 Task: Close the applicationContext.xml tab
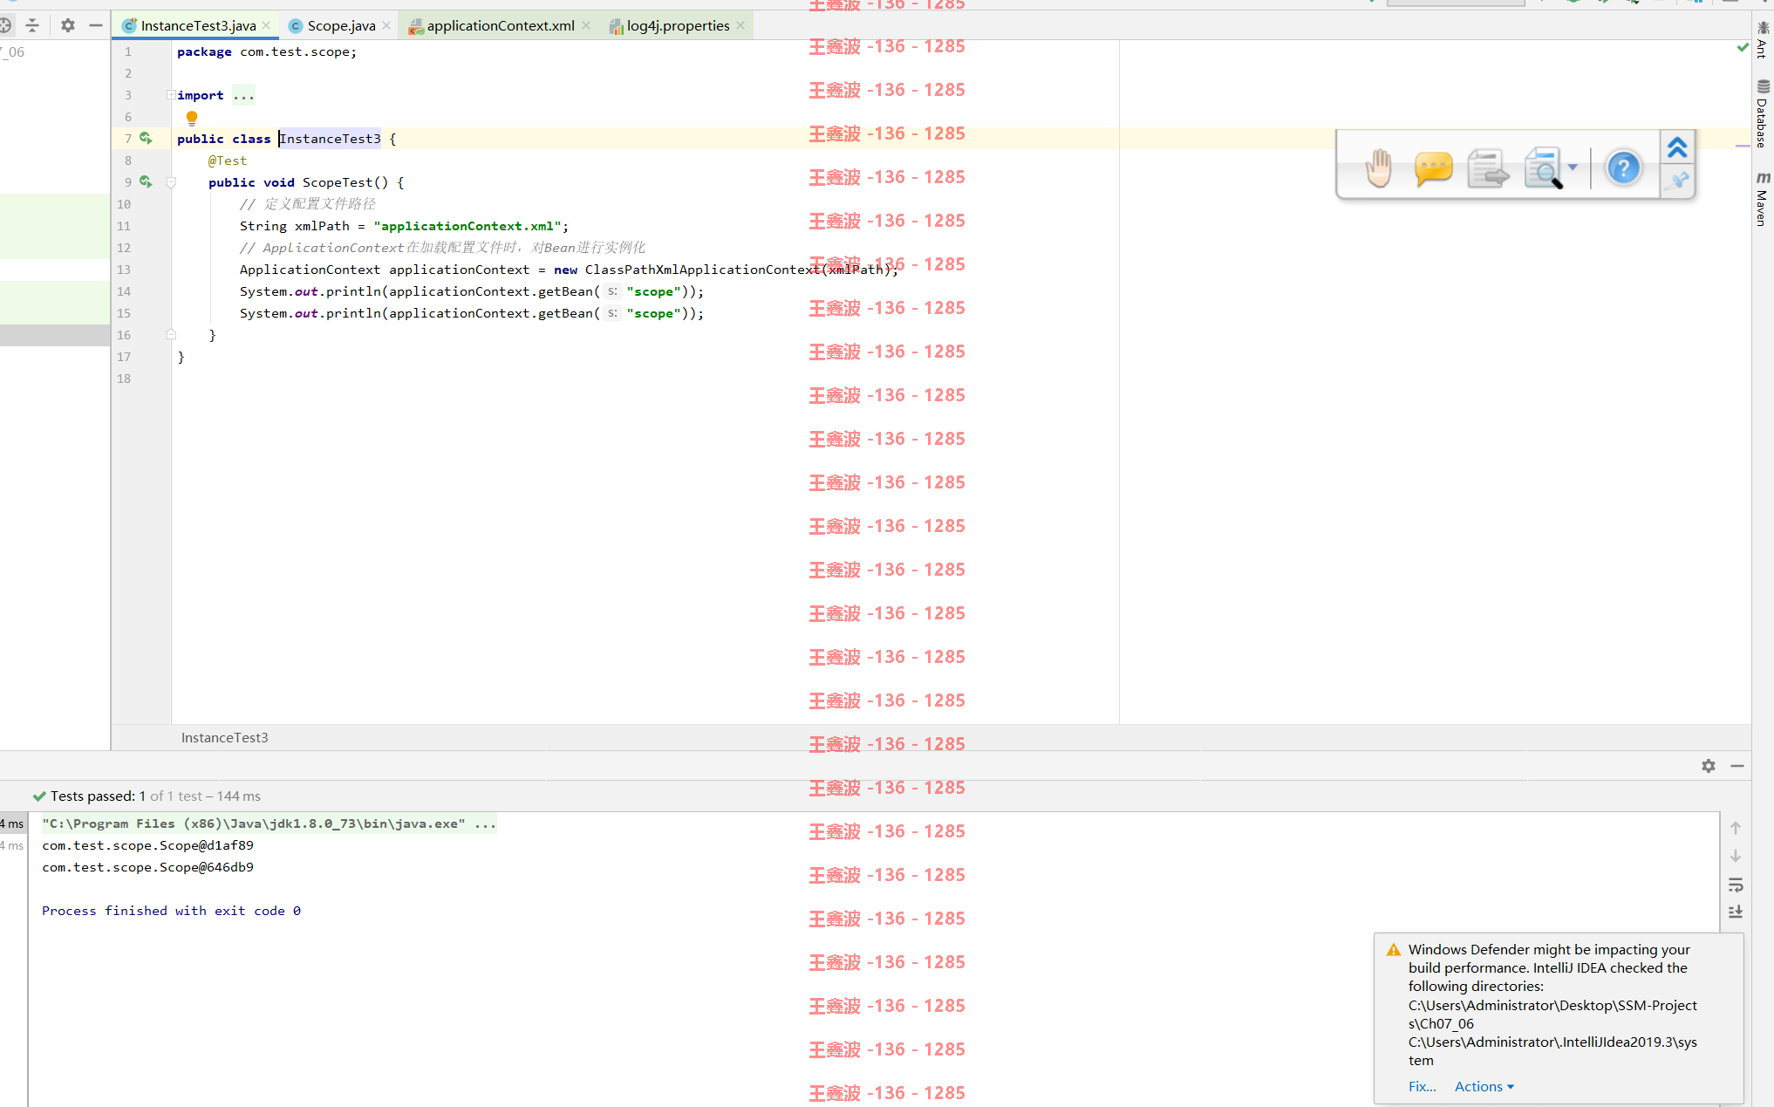586,25
